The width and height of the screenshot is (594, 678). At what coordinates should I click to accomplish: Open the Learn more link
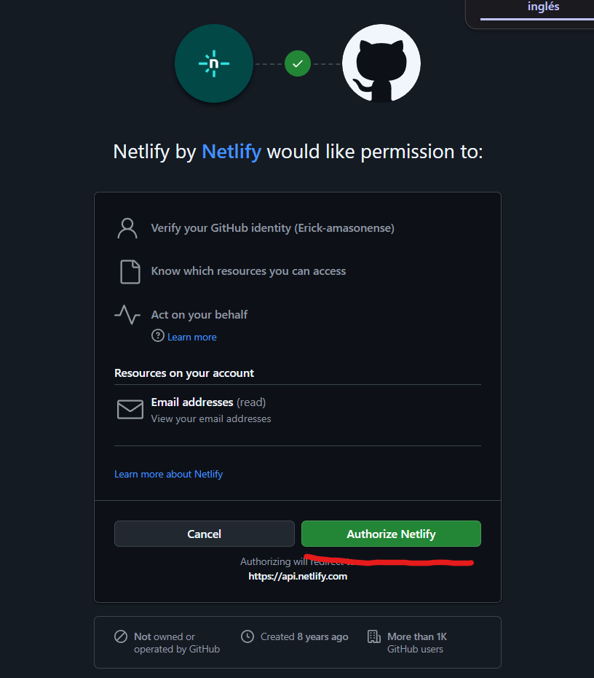(192, 337)
